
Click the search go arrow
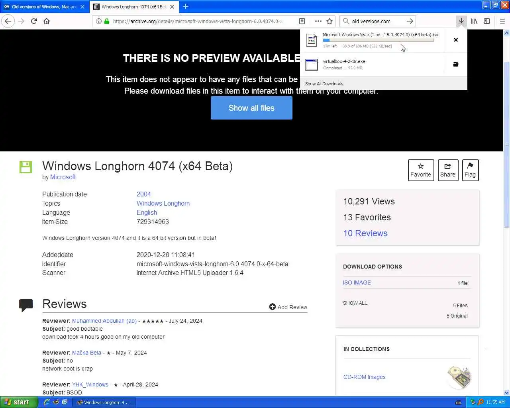click(410, 21)
